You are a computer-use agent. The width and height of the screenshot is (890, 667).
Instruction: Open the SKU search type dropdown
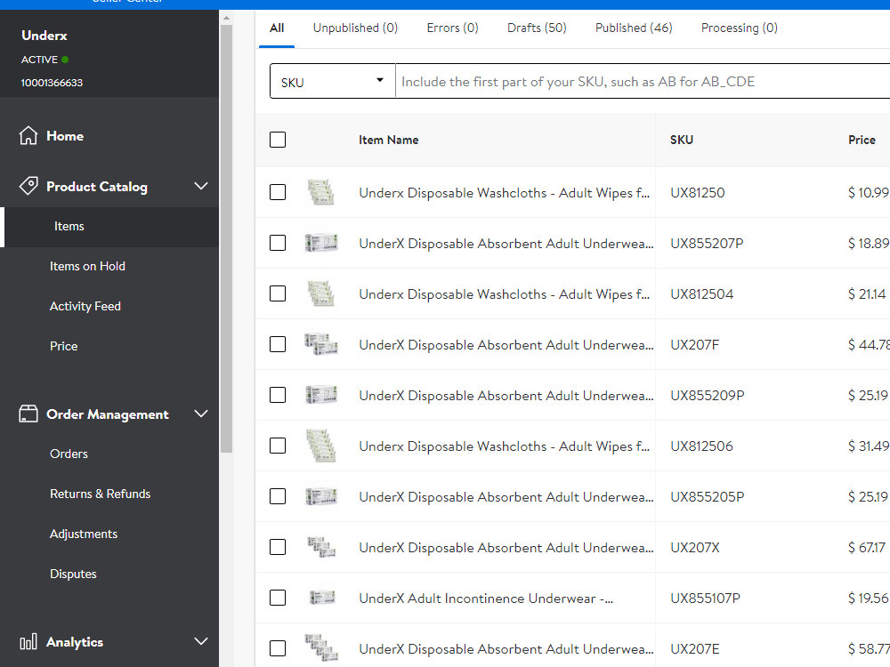(333, 81)
